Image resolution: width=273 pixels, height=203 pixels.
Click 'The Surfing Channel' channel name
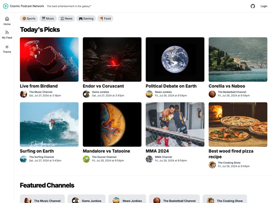[41, 157]
